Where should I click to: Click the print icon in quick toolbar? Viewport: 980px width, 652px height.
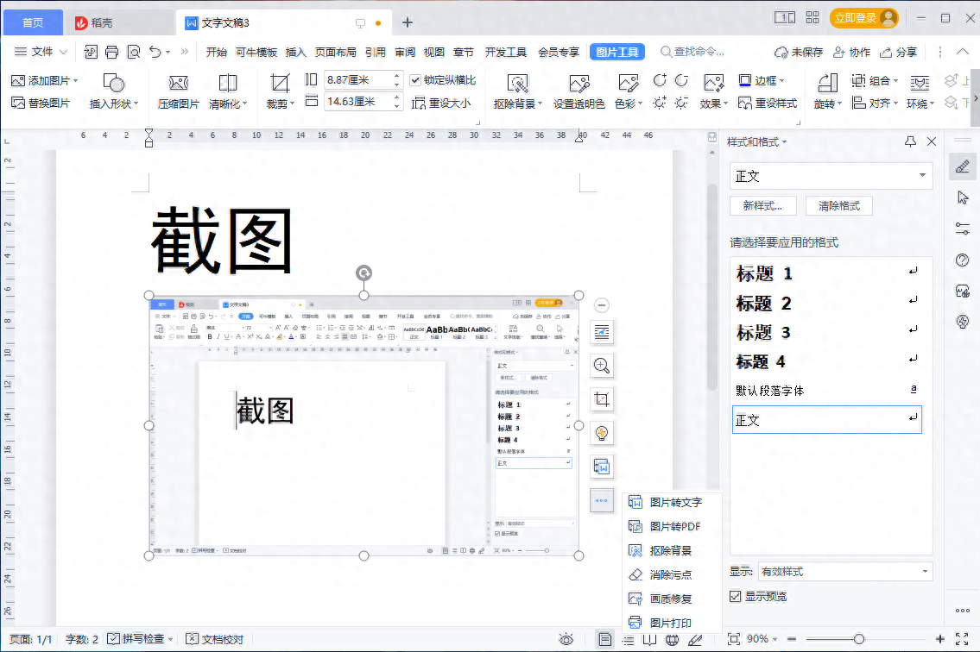click(111, 52)
